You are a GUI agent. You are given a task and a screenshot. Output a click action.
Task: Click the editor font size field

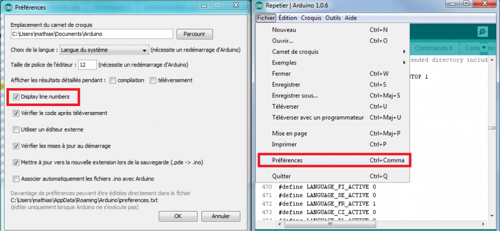(x=87, y=65)
